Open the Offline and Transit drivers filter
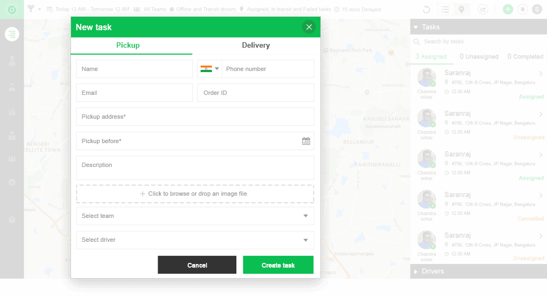This screenshot has width=547, height=296. click(x=203, y=9)
